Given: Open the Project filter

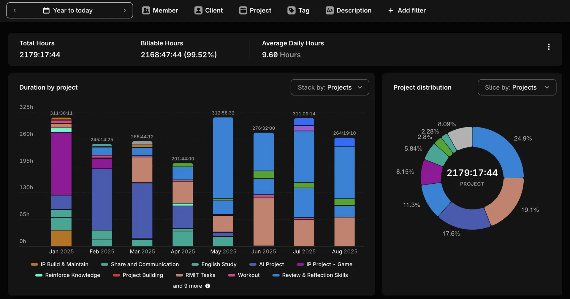Looking at the screenshot, I should pos(255,10).
